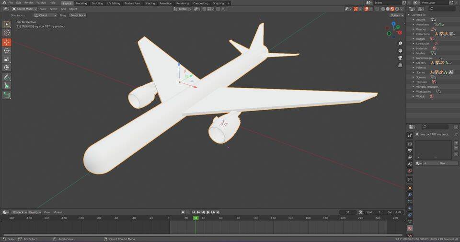Select the Add Cube tool
Image resolution: width=460 pixels, height=242 pixels.
(7, 95)
